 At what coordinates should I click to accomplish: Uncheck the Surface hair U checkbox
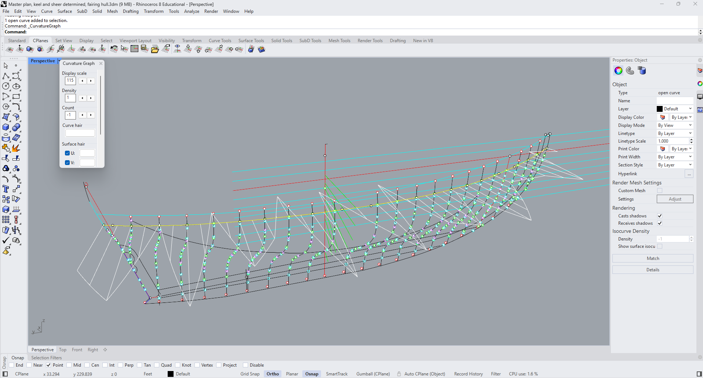click(68, 153)
